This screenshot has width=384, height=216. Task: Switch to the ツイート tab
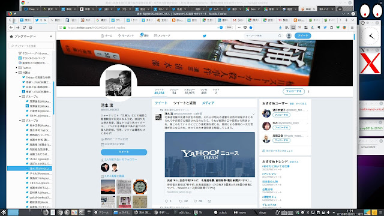(x=161, y=103)
